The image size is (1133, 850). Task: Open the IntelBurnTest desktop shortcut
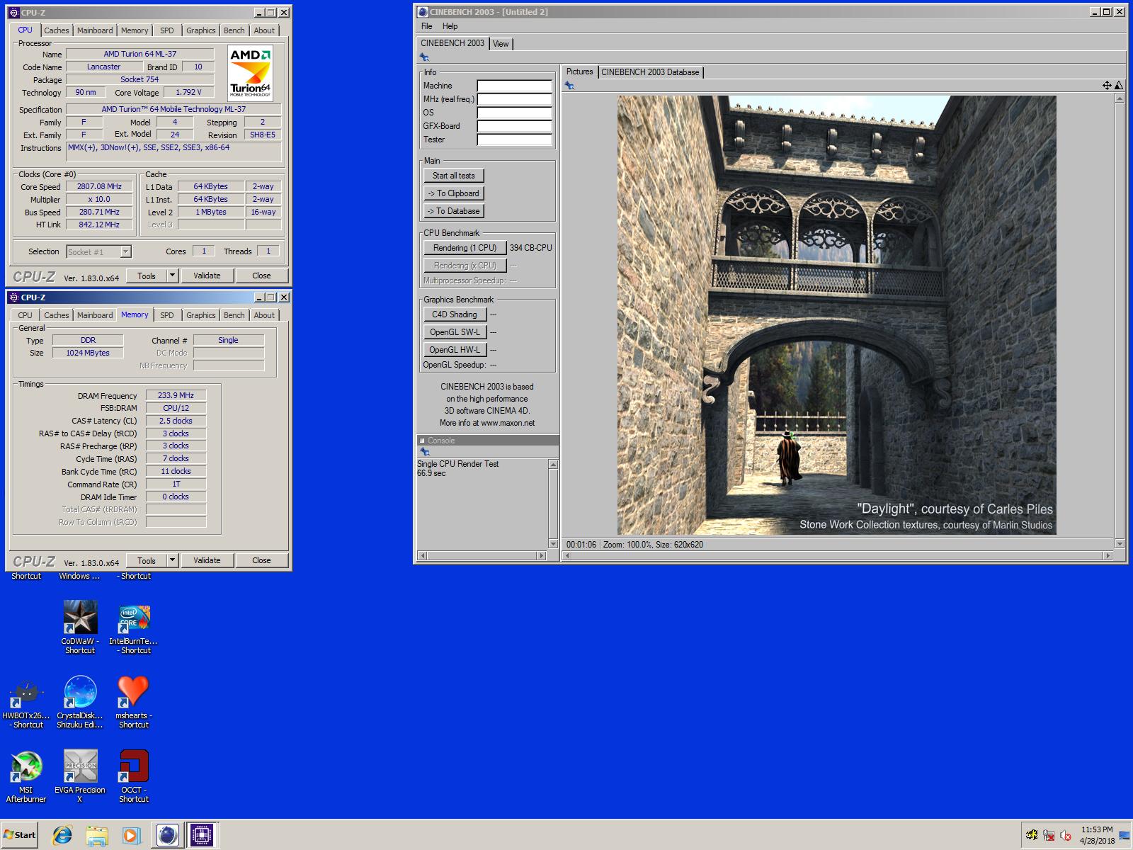(x=135, y=628)
